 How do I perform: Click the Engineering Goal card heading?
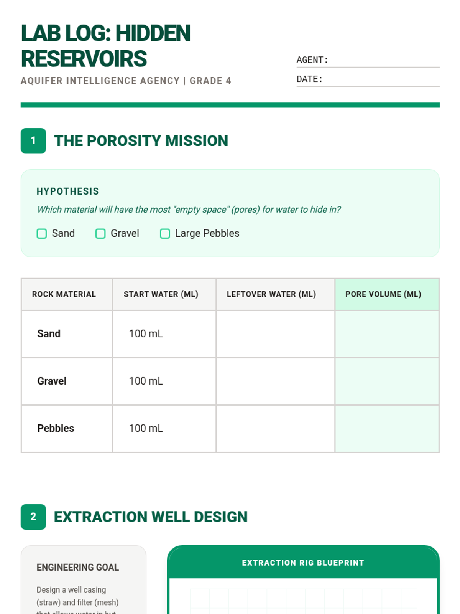pos(78,568)
